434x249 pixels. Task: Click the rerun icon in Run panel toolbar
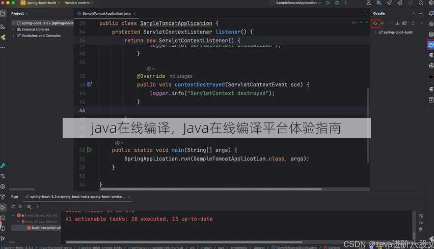click(x=13, y=206)
